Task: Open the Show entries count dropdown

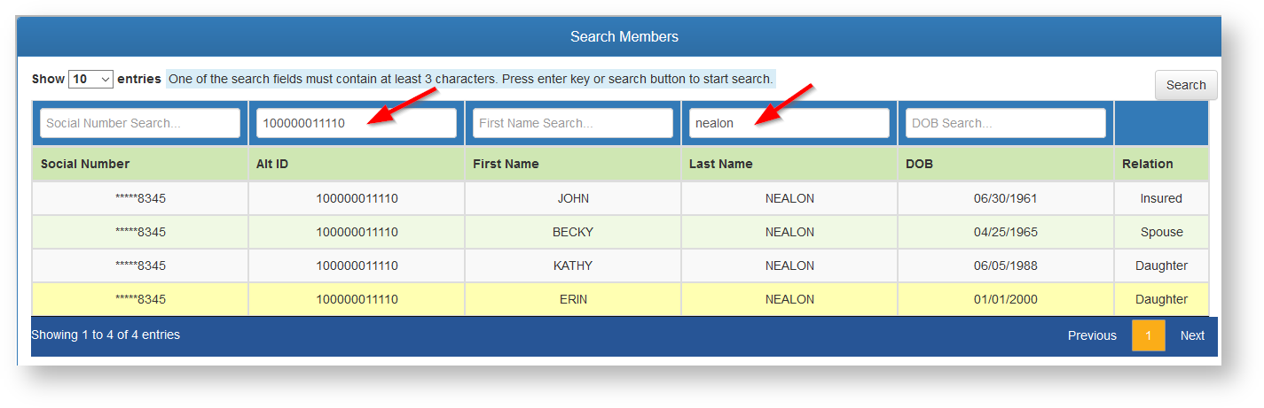Action: (x=90, y=79)
